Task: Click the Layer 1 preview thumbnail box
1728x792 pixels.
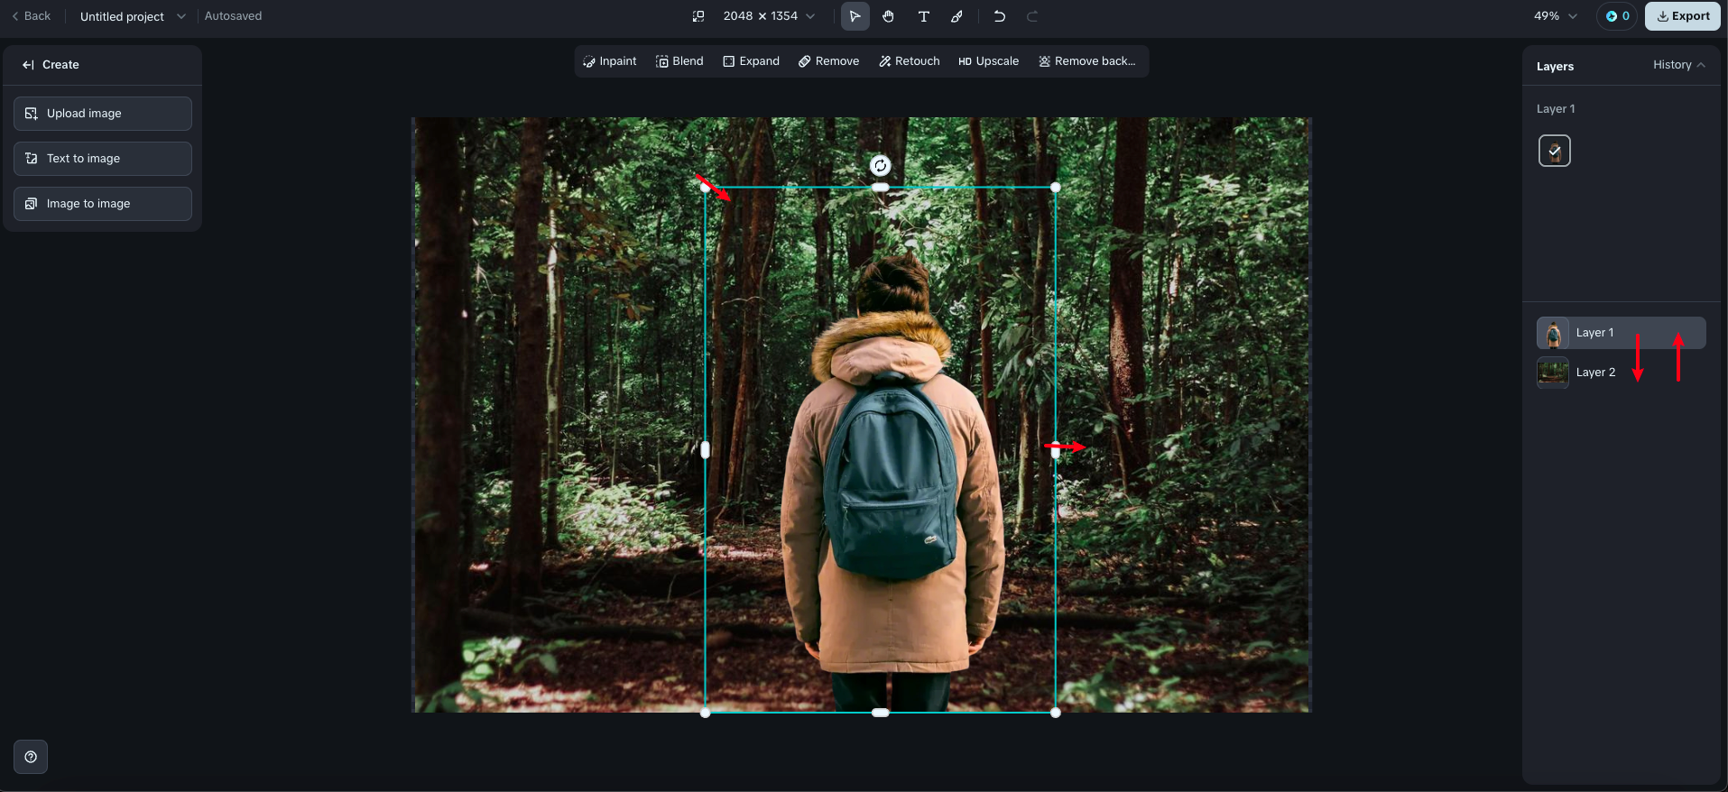Action: (1555, 151)
